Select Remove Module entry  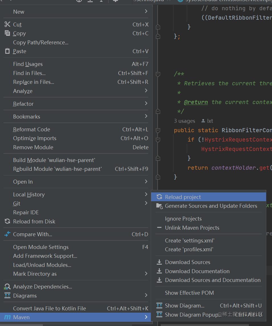tap(76, 147)
